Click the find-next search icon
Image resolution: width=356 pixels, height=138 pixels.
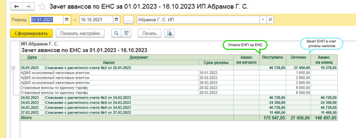(126, 34)
